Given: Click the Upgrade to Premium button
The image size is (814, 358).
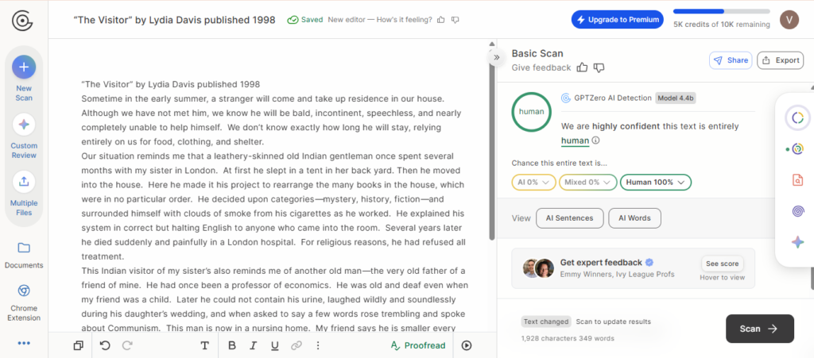Looking at the screenshot, I should 617,20.
